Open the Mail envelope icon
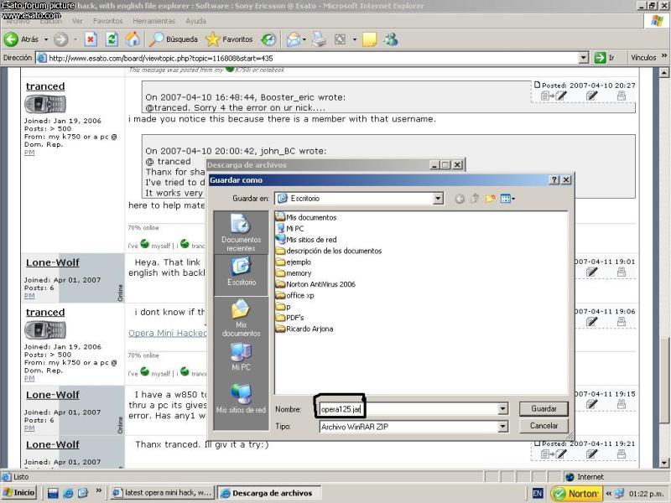 click(x=294, y=39)
